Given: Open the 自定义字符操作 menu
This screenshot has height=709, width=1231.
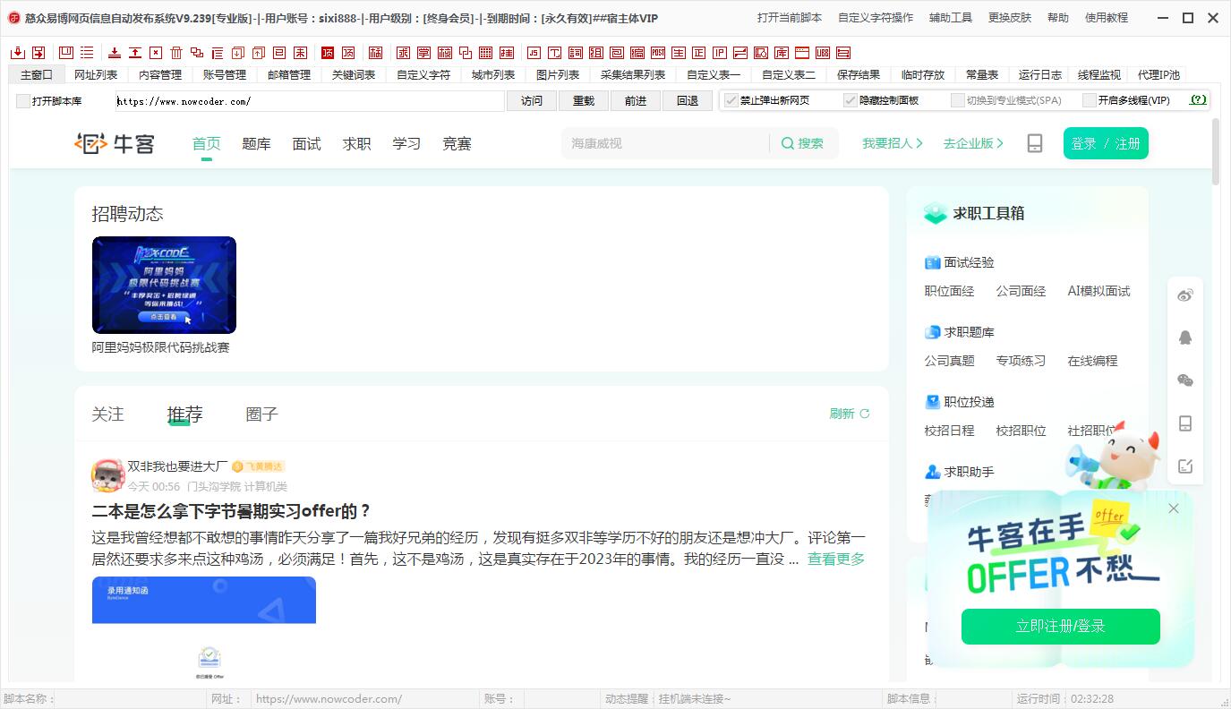Looking at the screenshot, I should (x=876, y=18).
